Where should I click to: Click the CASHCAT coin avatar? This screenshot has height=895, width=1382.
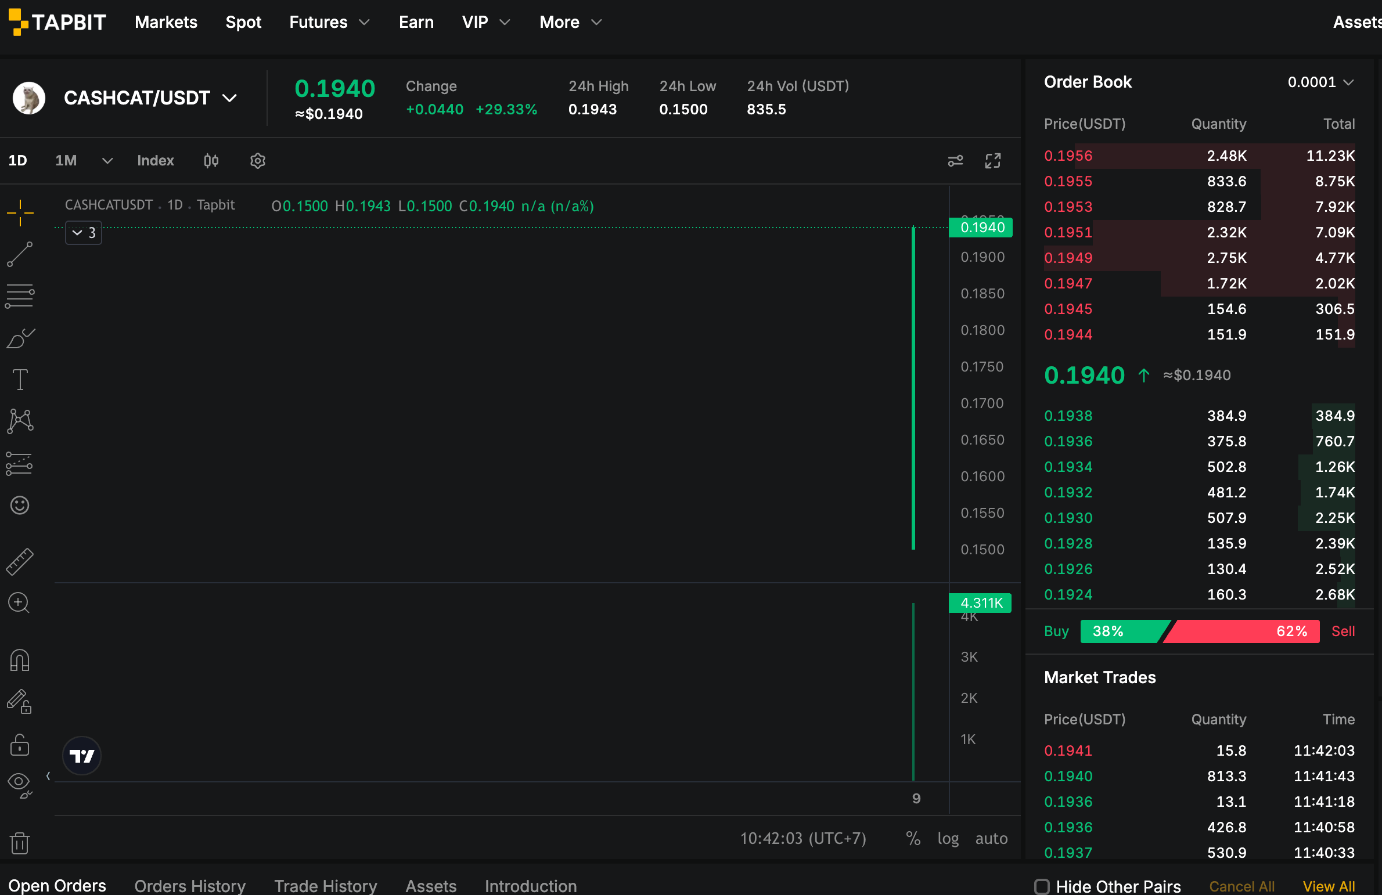(29, 98)
